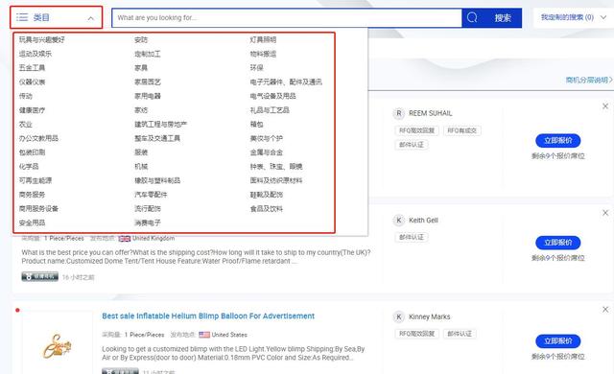This screenshot has height=374, width=614.
Task: Focus the 'What are you looking for' field
Action: coord(287,17)
